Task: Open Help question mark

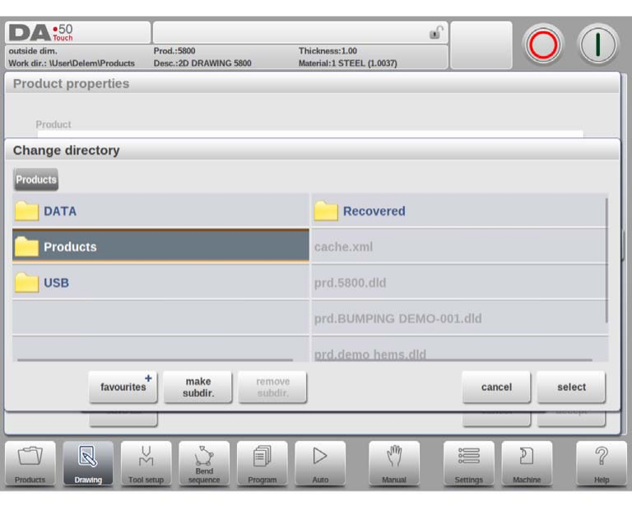Action: tap(602, 463)
